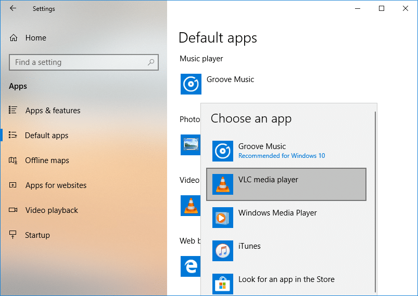This screenshot has width=418, height=296.
Task: Open the Startup settings page
Action: (37, 235)
